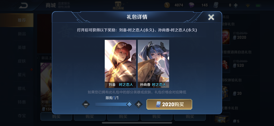View the 刘备 时之恋人 skin card
The height and width of the screenshot is (126, 274).
120,64
